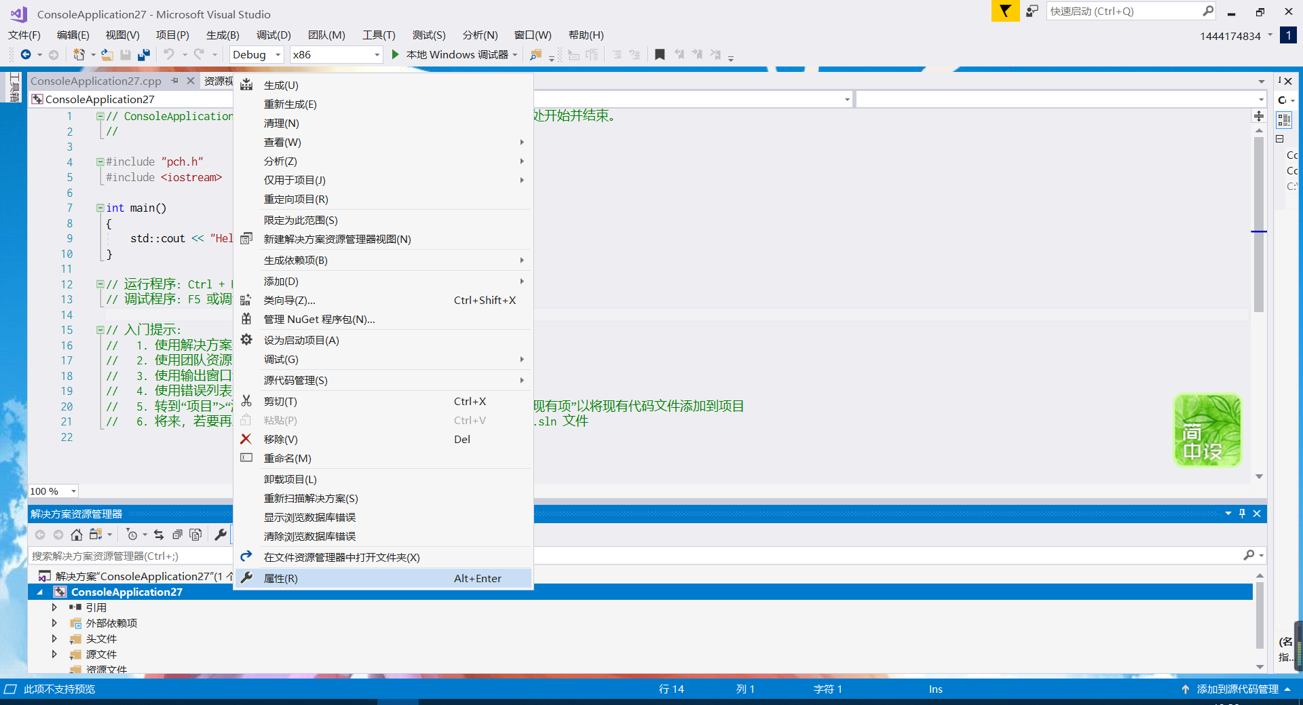
Task: Expand the 源文件 folder node
Action: (x=54, y=654)
